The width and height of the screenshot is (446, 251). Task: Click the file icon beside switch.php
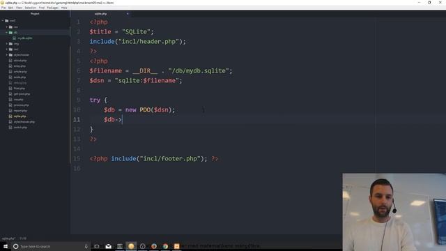tap(10, 127)
